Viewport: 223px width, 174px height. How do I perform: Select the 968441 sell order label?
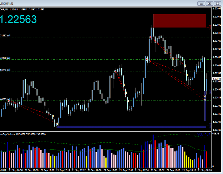click(x=5, y=70)
